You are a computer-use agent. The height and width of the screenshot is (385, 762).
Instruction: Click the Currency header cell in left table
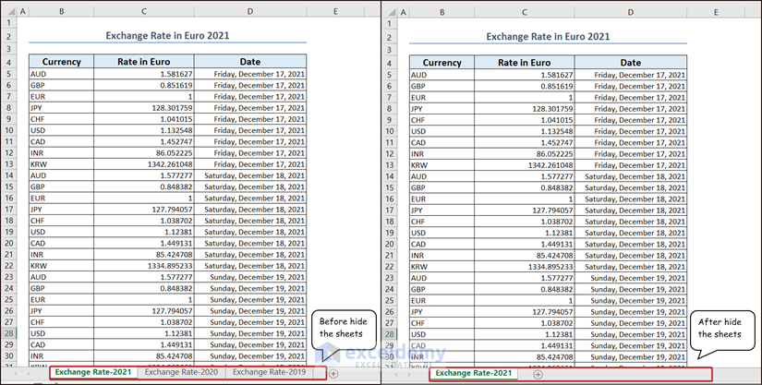(x=62, y=62)
